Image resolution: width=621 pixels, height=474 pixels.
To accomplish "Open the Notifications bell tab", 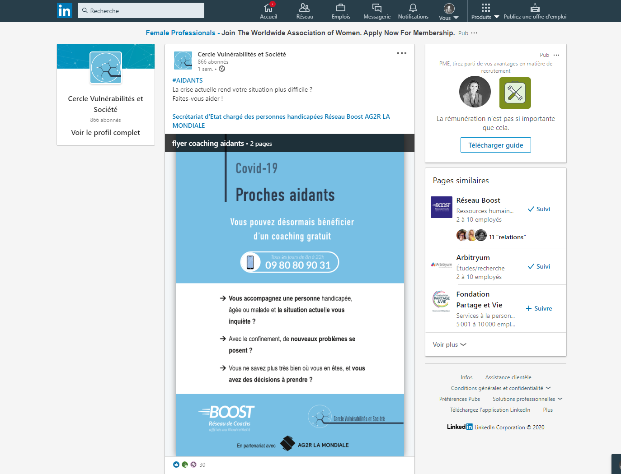I will [413, 11].
